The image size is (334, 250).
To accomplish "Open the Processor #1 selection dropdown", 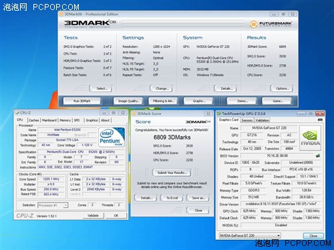I will coord(53,205).
